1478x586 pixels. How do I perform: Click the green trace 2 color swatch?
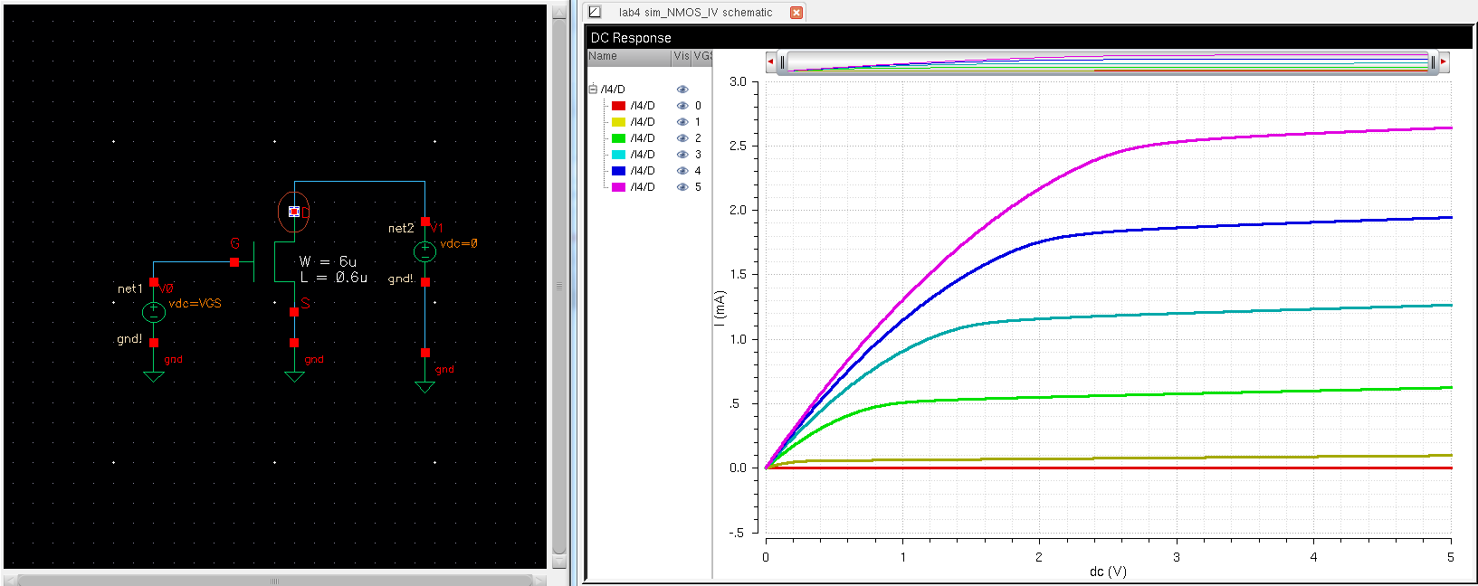click(x=618, y=138)
